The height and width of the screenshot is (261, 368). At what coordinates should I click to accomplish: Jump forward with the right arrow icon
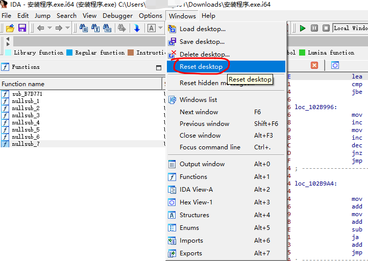point(59,28)
